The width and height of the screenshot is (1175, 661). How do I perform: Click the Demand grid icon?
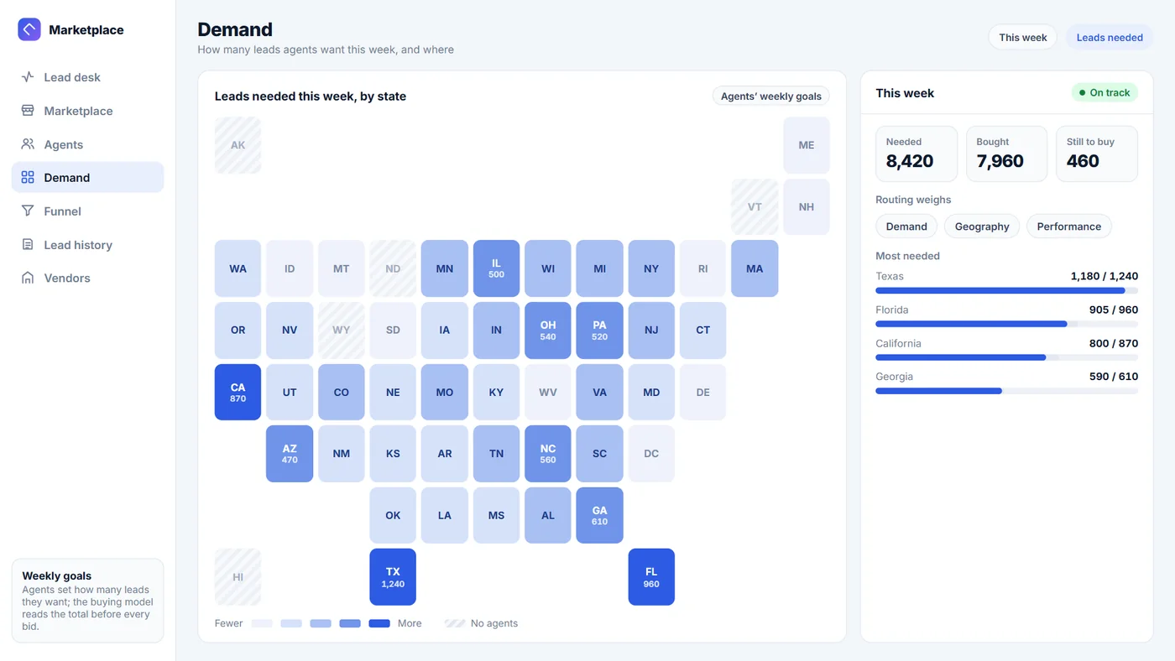[28, 178]
